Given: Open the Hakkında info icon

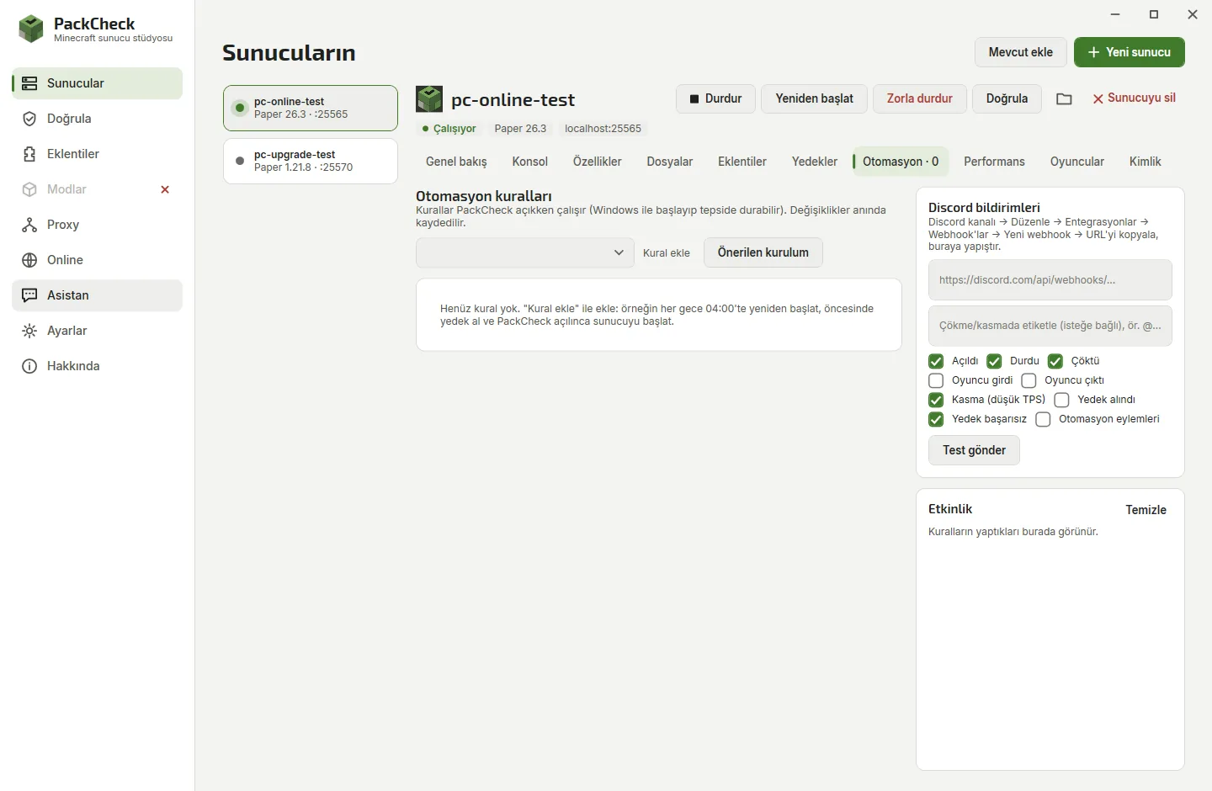Looking at the screenshot, I should tap(29, 366).
